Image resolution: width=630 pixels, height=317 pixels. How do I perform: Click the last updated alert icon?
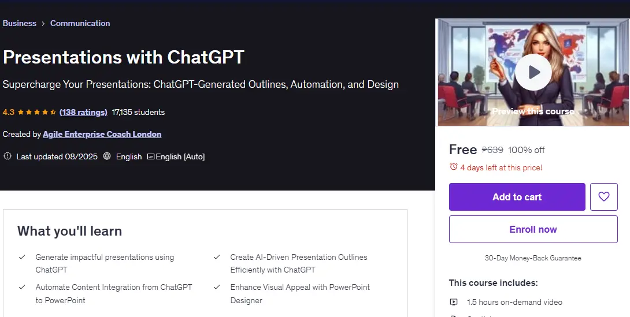8,156
